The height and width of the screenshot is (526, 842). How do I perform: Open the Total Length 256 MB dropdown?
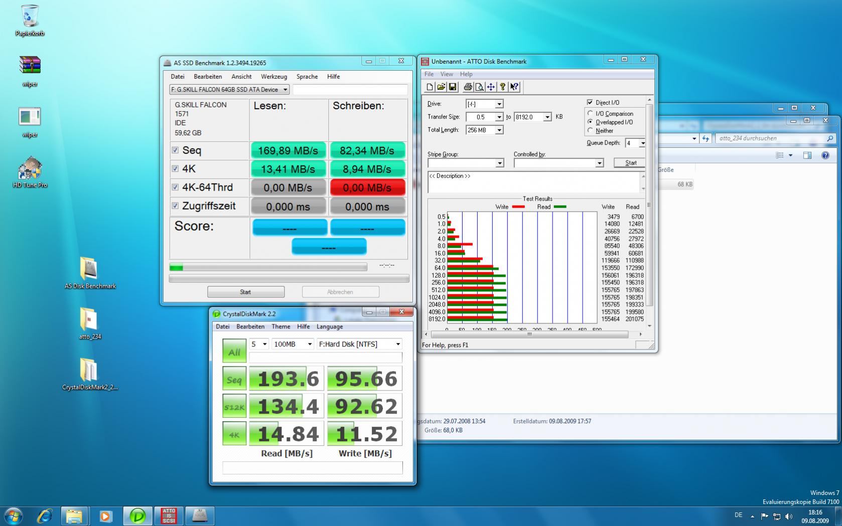pyautogui.click(x=485, y=130)
